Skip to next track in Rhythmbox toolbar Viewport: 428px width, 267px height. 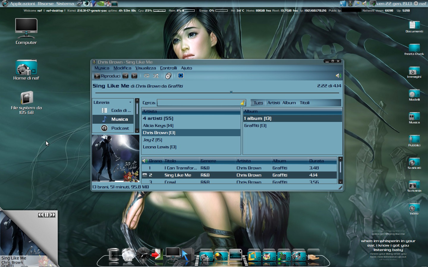coord(134,76)
